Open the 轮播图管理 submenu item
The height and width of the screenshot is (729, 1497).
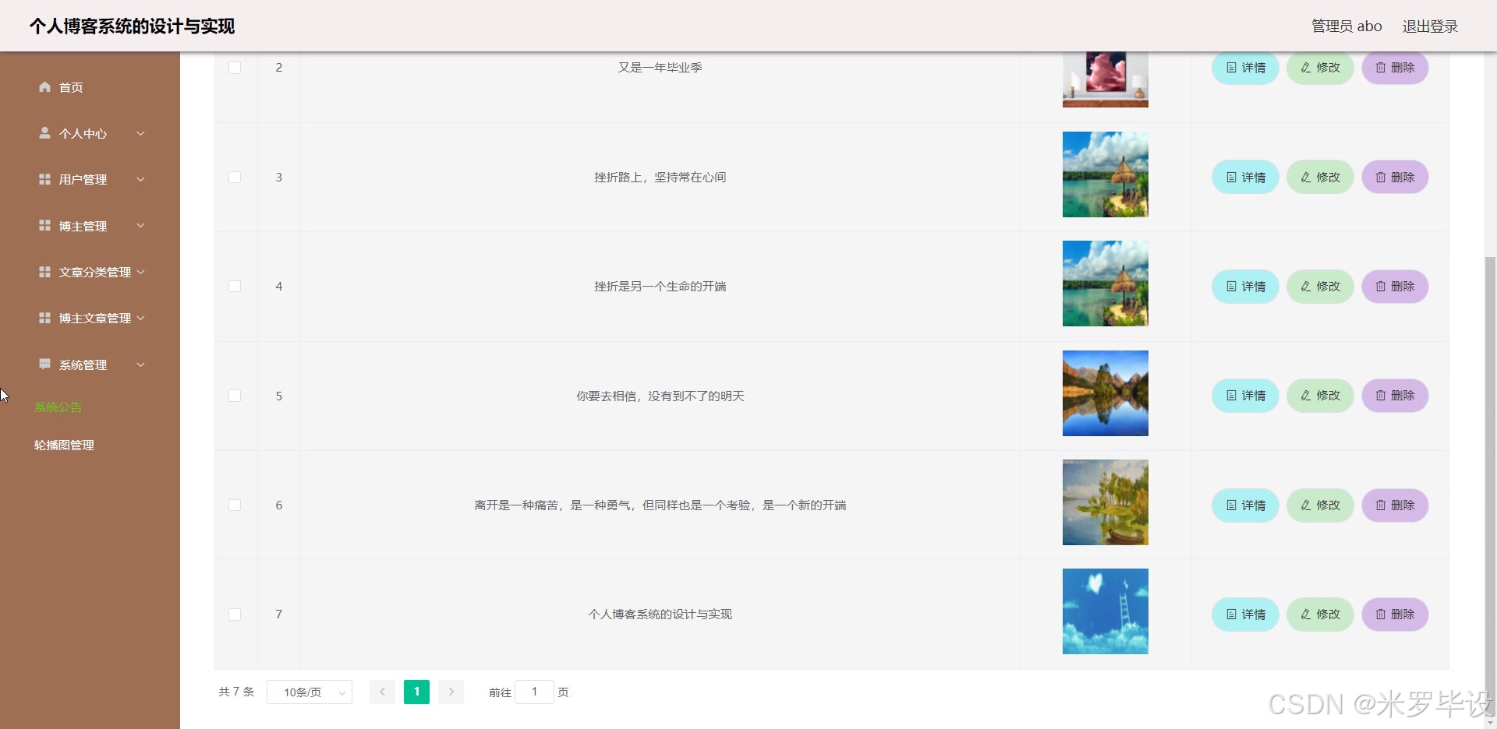64,445
